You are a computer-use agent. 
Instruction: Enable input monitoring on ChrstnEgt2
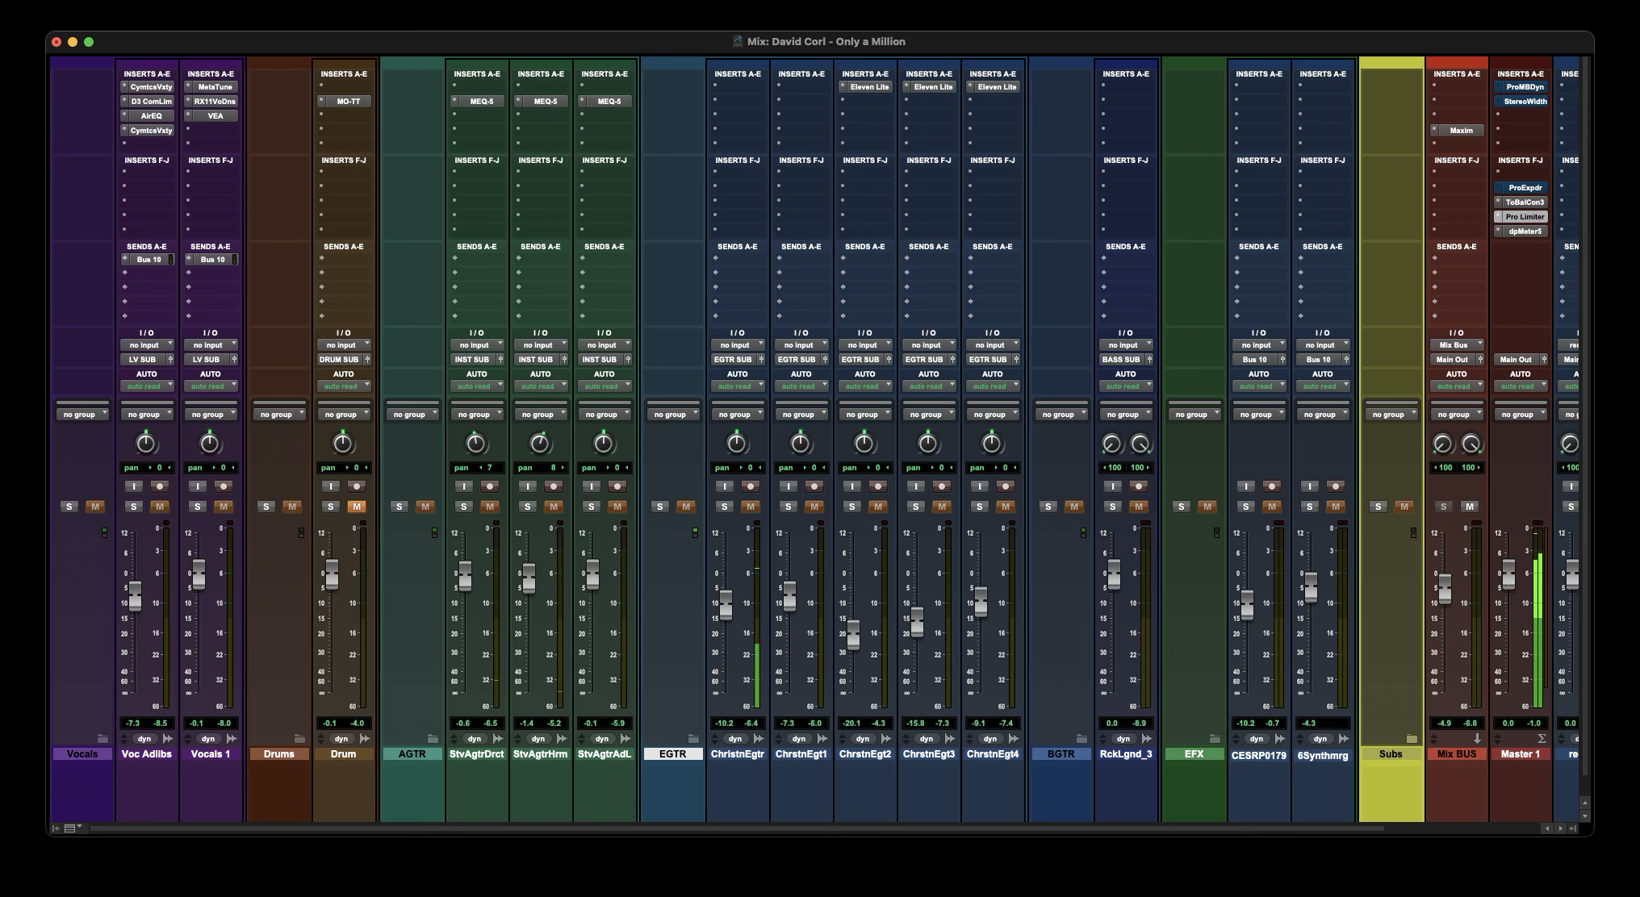(x=852, y=486)
